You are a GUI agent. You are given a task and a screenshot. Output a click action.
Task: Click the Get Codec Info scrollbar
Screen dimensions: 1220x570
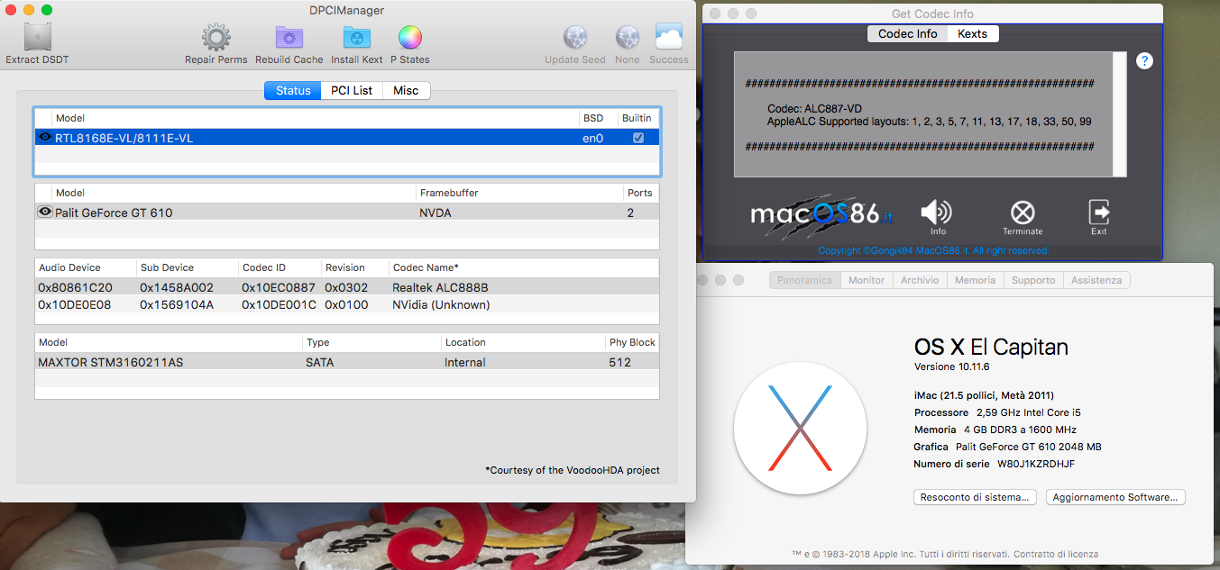pyautogui.click(x=1119, y=114)
